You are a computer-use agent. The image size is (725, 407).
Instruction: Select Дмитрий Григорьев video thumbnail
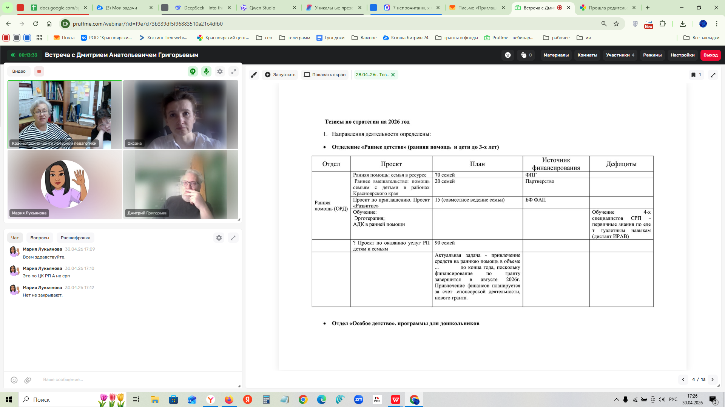point(180,185)
